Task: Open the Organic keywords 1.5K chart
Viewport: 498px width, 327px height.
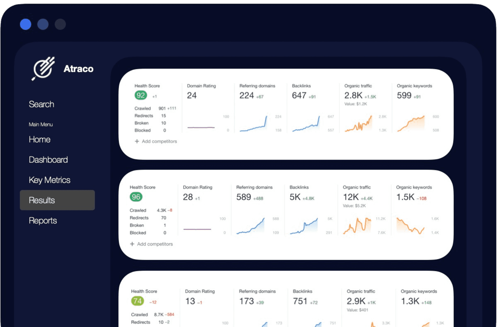Action: point(410,226)
